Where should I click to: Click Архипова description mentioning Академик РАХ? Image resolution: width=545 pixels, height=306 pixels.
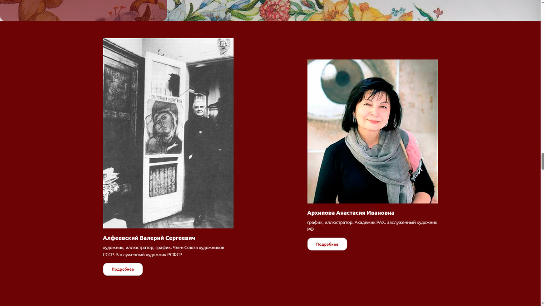372,225
